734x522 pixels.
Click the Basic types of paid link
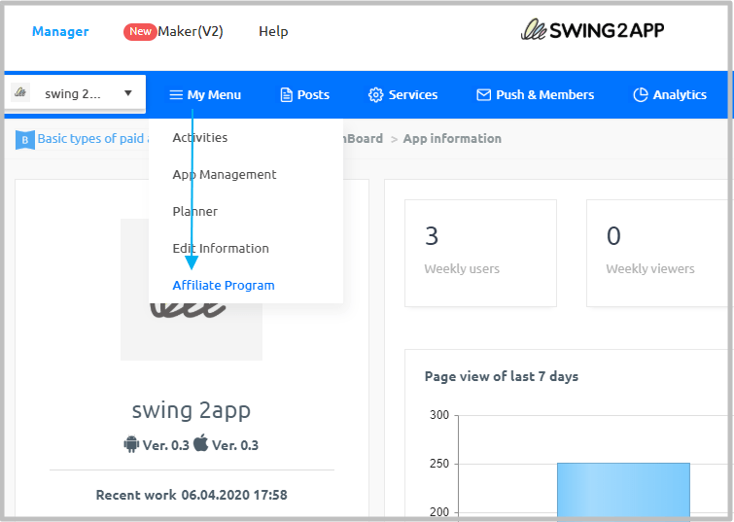(90, 139)
